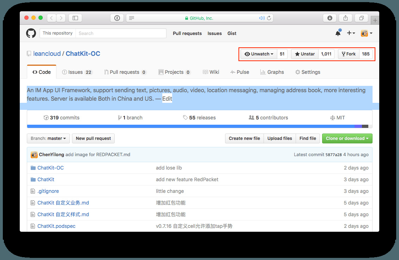Click the ChenYilong committer avatar
This screenshot has height=260, width=399.
tap(34, 154)
